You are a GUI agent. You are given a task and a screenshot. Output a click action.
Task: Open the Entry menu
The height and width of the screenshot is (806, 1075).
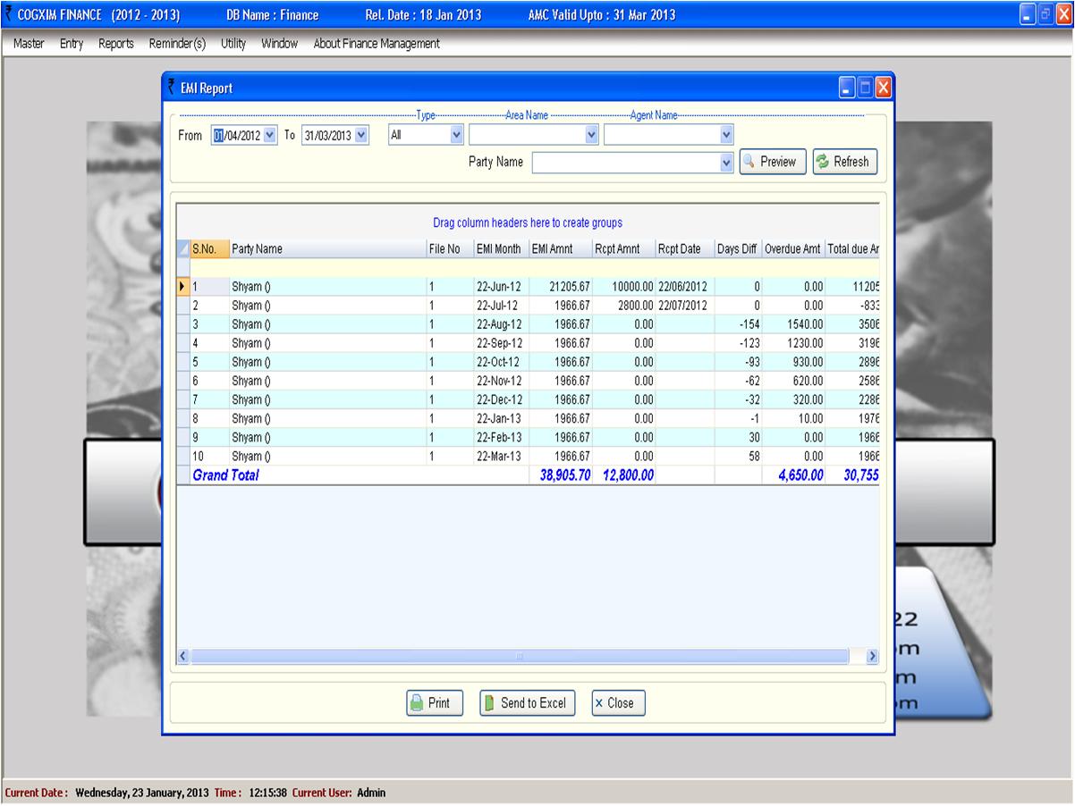(72, 43)
